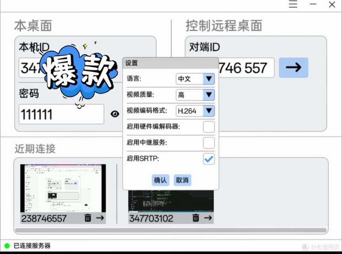Connect to recent device 238746557 arrow
Screen dimensions: 342x254
100,218
